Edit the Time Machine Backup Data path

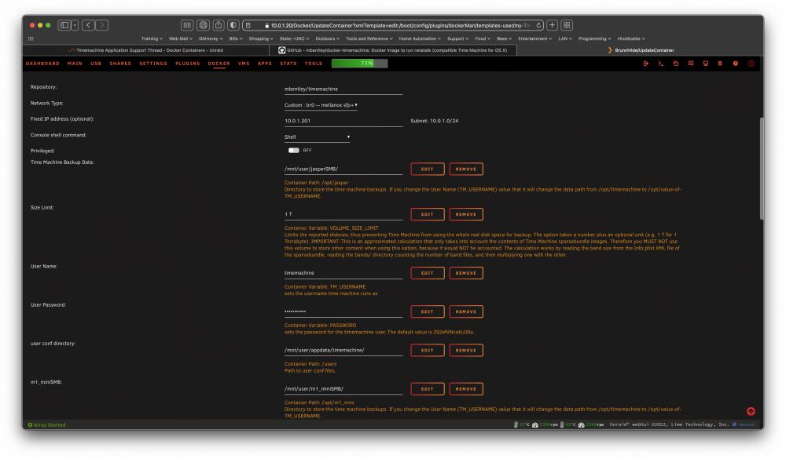click(427, 169)
